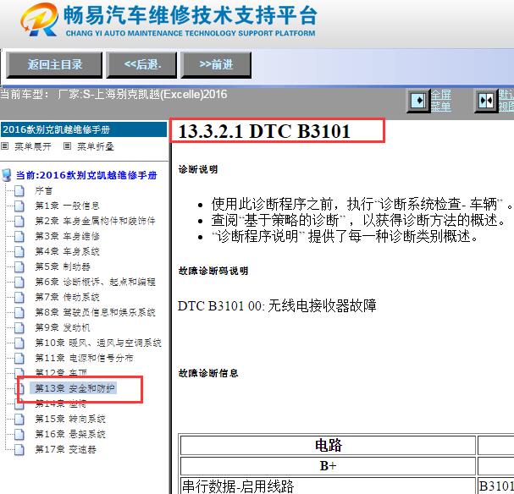Click page icon next to 第10章
Image resolution: width=514 pixels, height=494 pixels.
pyautogui.click(x=19, y=343)
